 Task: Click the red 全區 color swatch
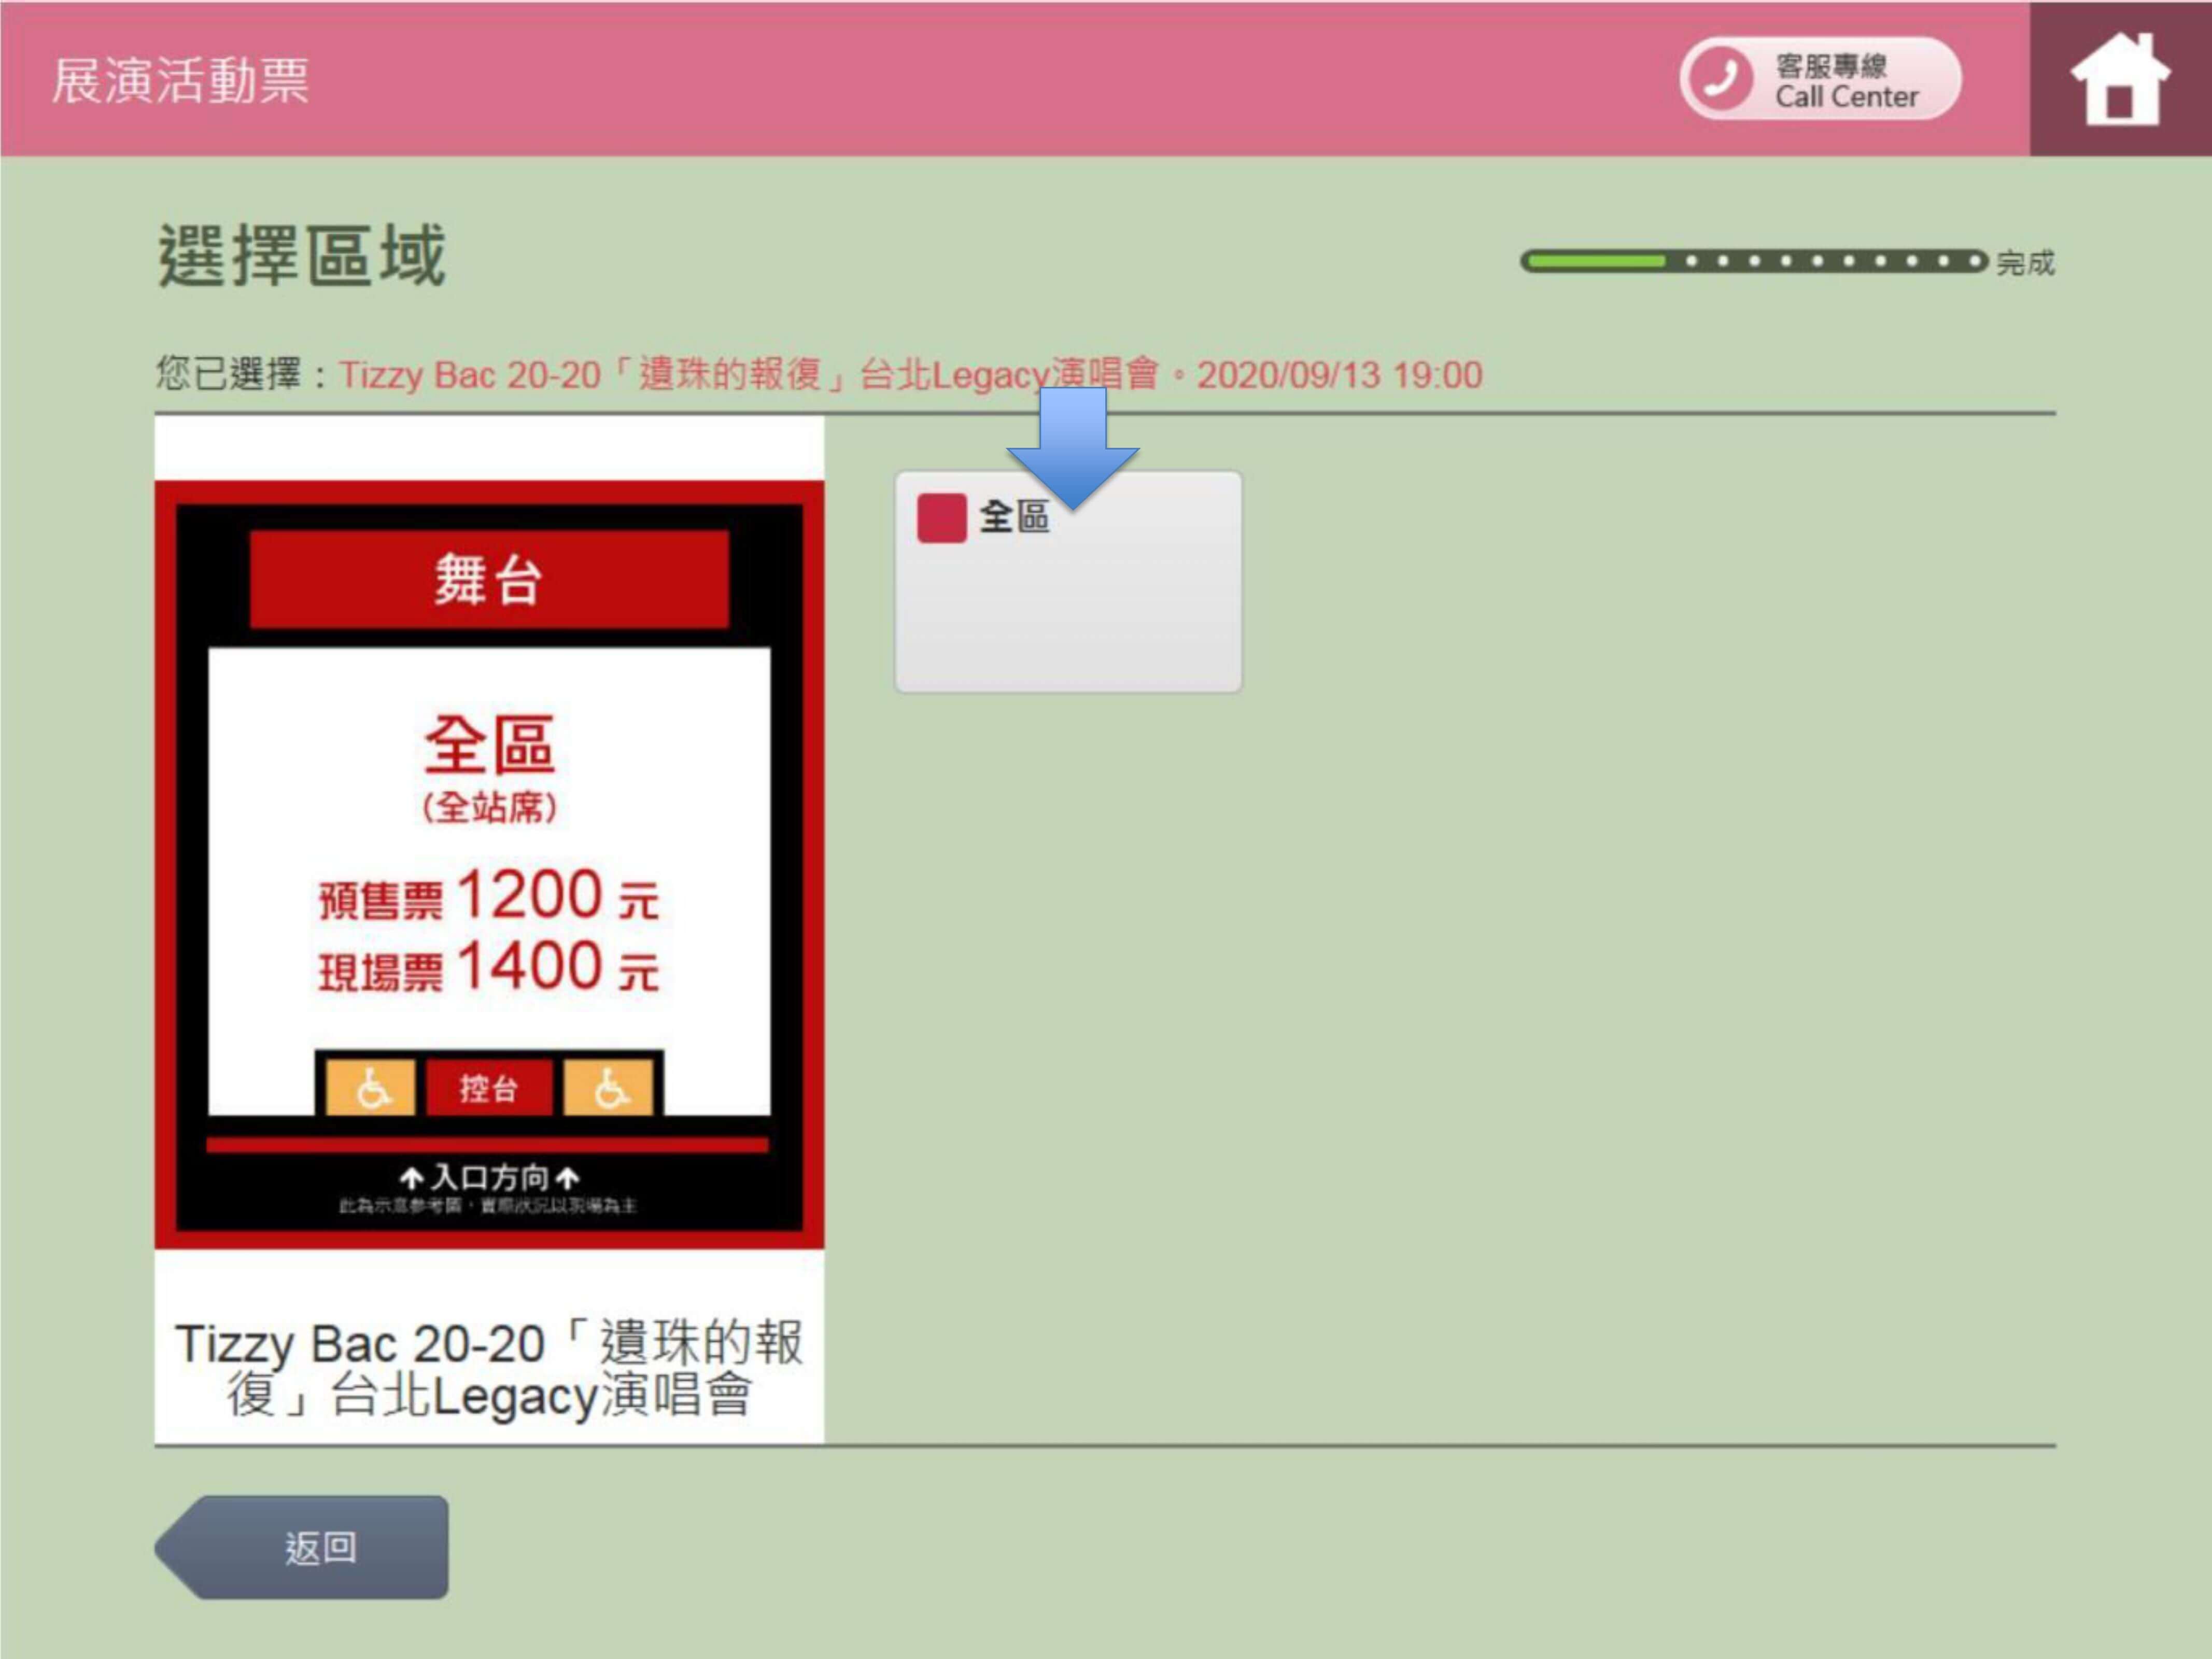941,518
